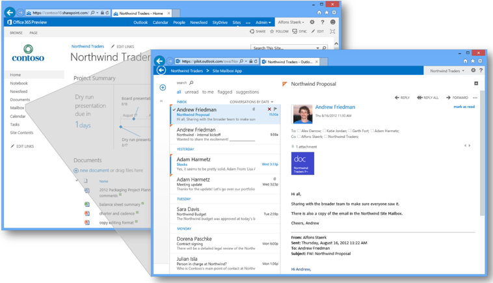Tick the Katie Jordan recipient checkbox
493x283 pixels.
pyautogui.click(x=325, y=131)
